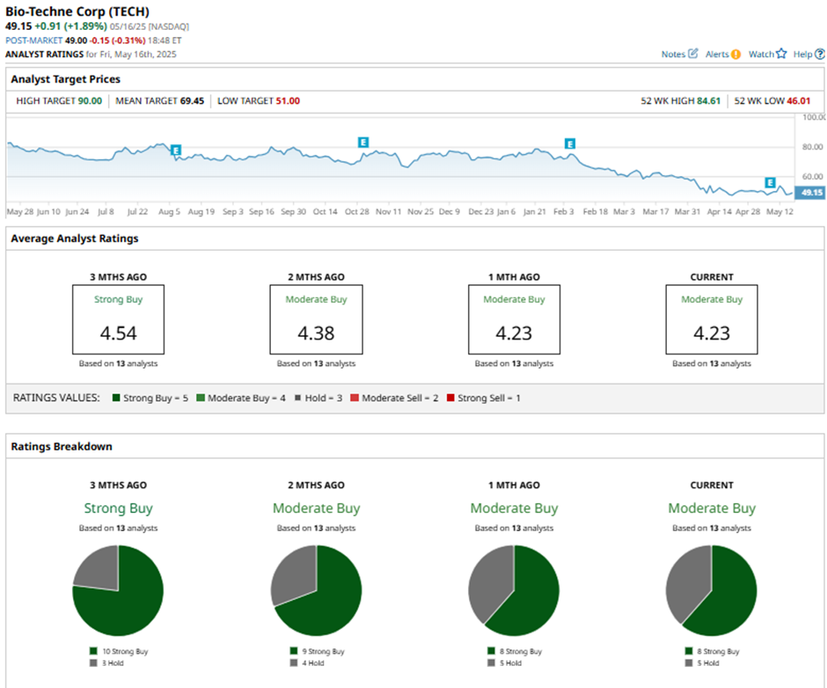Click the 49.15 price label on chart

(809, 193)
